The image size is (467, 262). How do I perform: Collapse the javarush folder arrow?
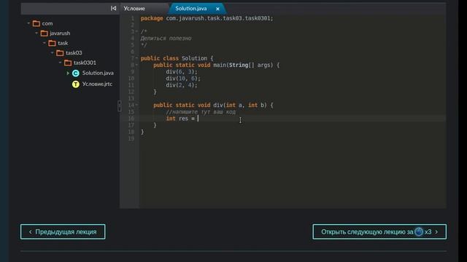point(36,33)
